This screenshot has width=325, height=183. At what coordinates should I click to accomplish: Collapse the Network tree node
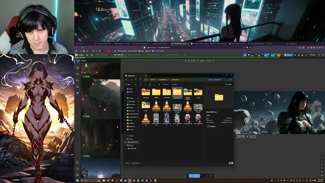pos(125,145)
